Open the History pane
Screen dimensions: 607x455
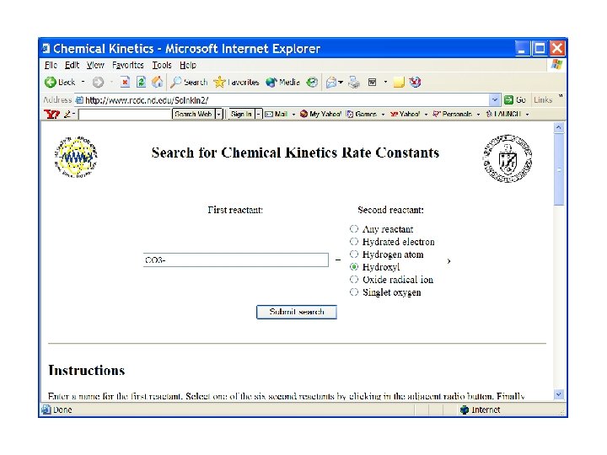click(x=312, y=82)
